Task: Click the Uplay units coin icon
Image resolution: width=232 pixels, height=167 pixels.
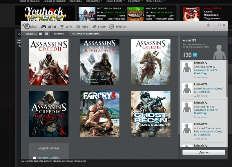Action: click(195, 55)
